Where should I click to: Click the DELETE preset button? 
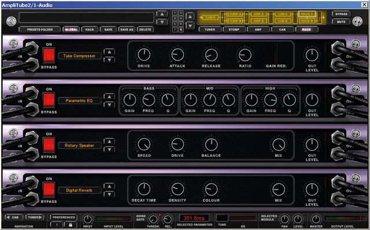(x=145, y=29)
